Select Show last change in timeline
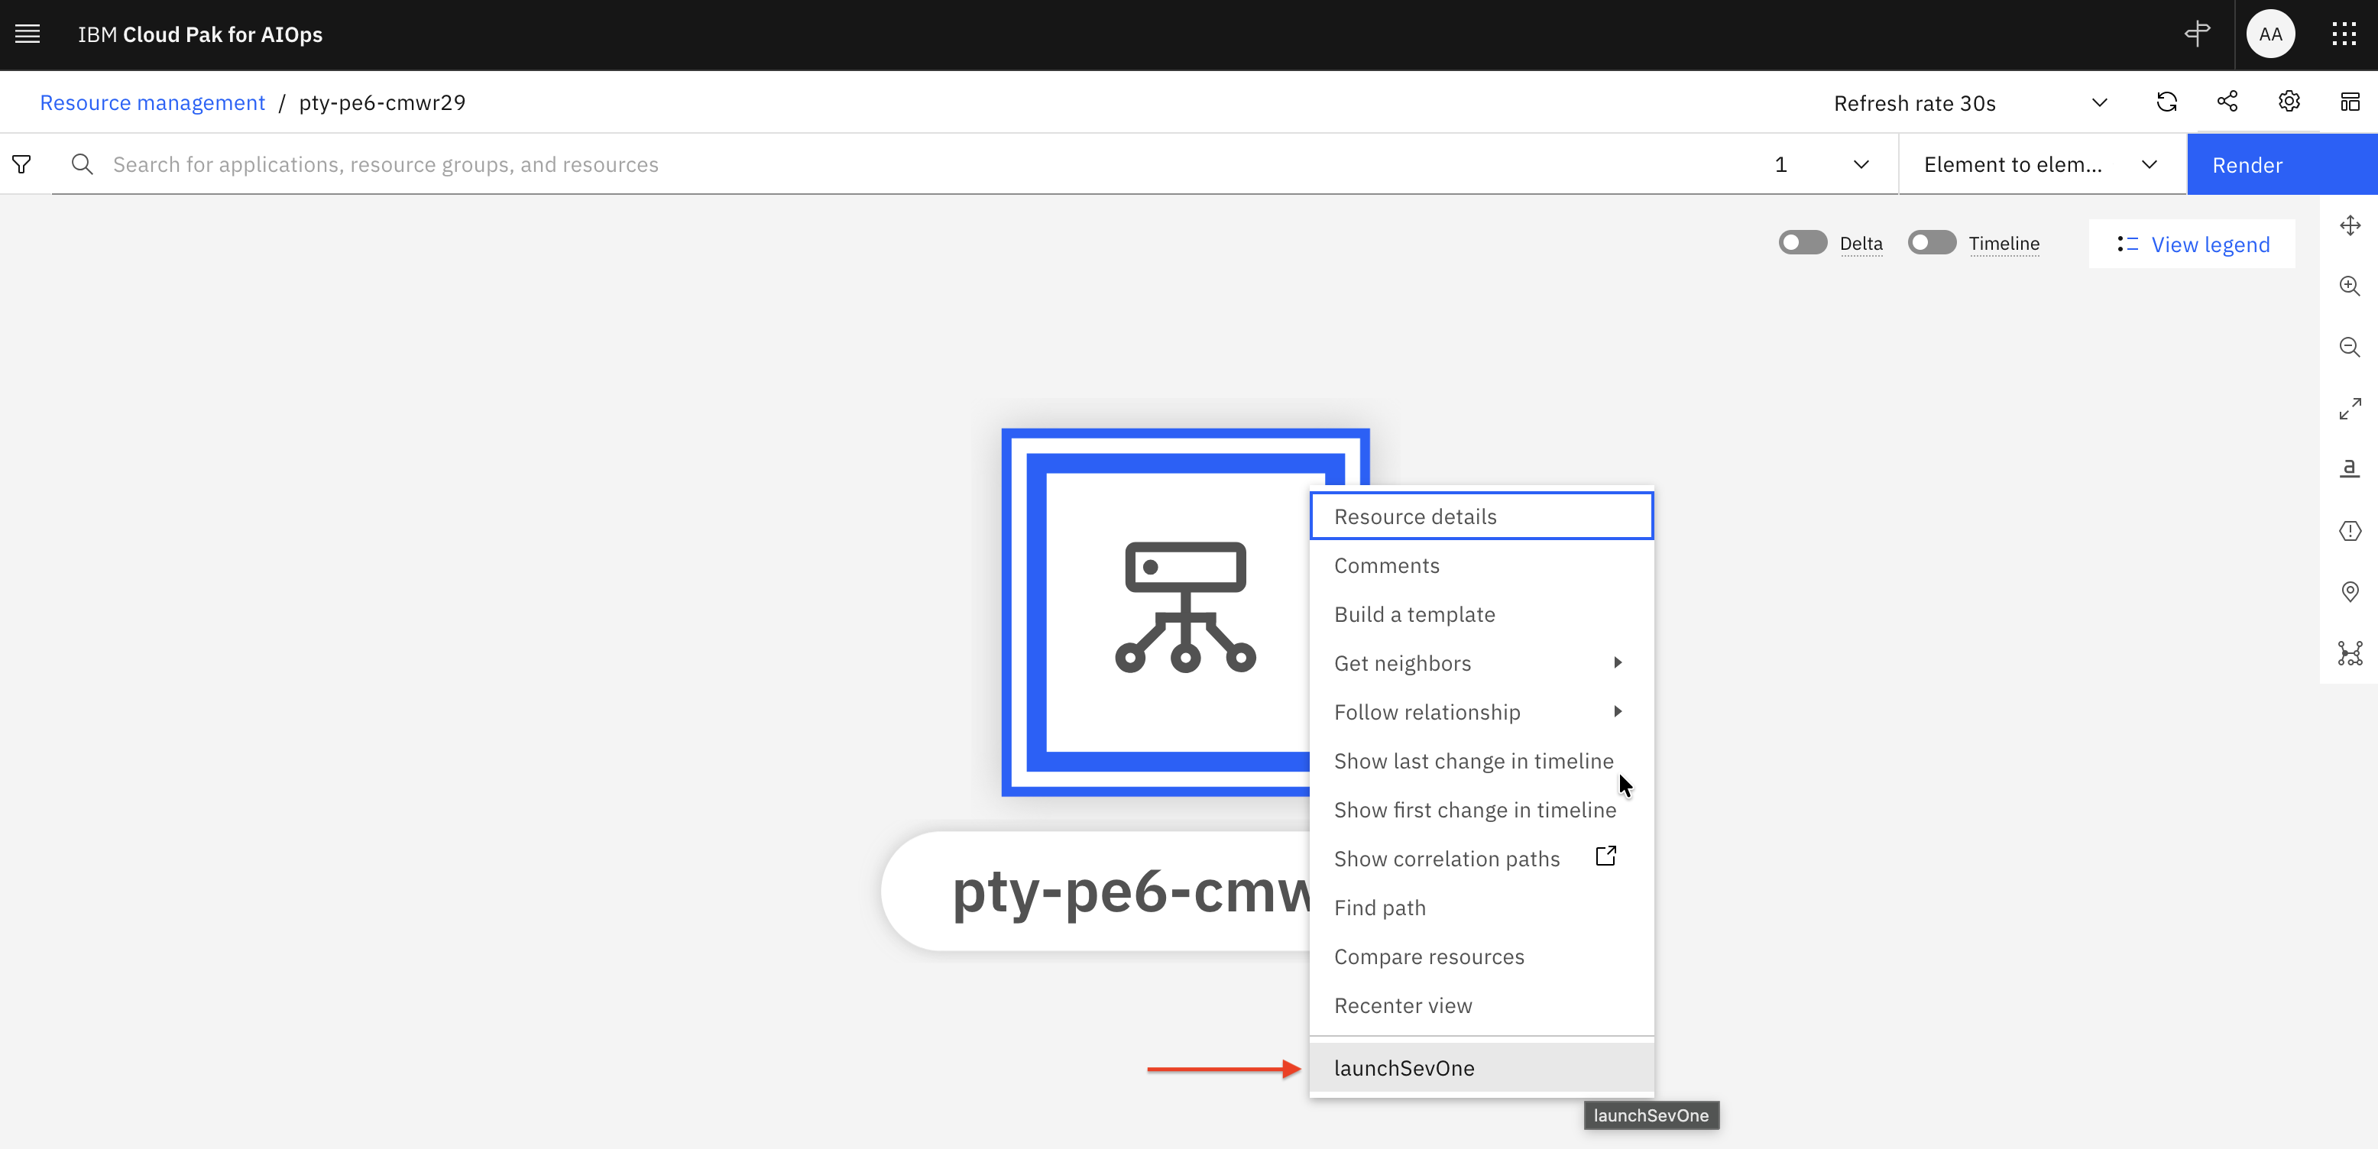2378x1149 pixels. click(1481, 762)
